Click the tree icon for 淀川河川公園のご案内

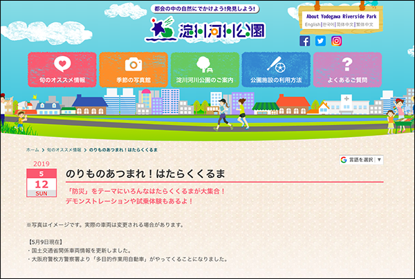(x=205, y=65)
